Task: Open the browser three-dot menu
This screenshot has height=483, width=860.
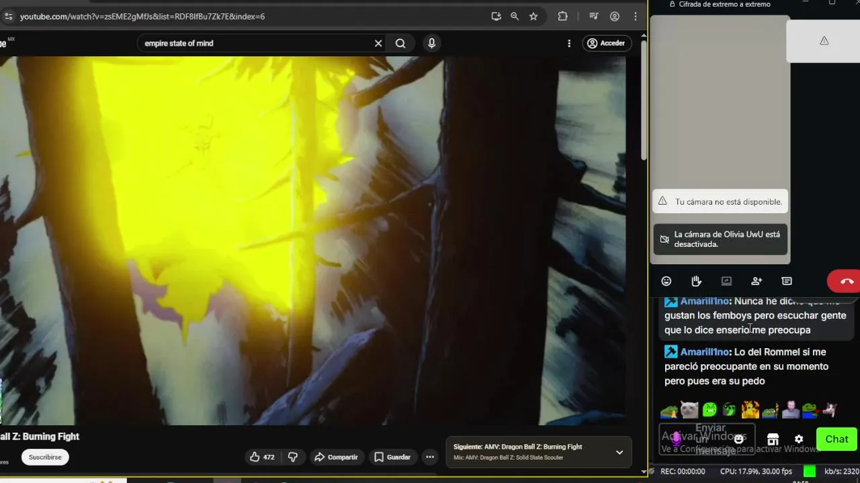Action: 636,16
